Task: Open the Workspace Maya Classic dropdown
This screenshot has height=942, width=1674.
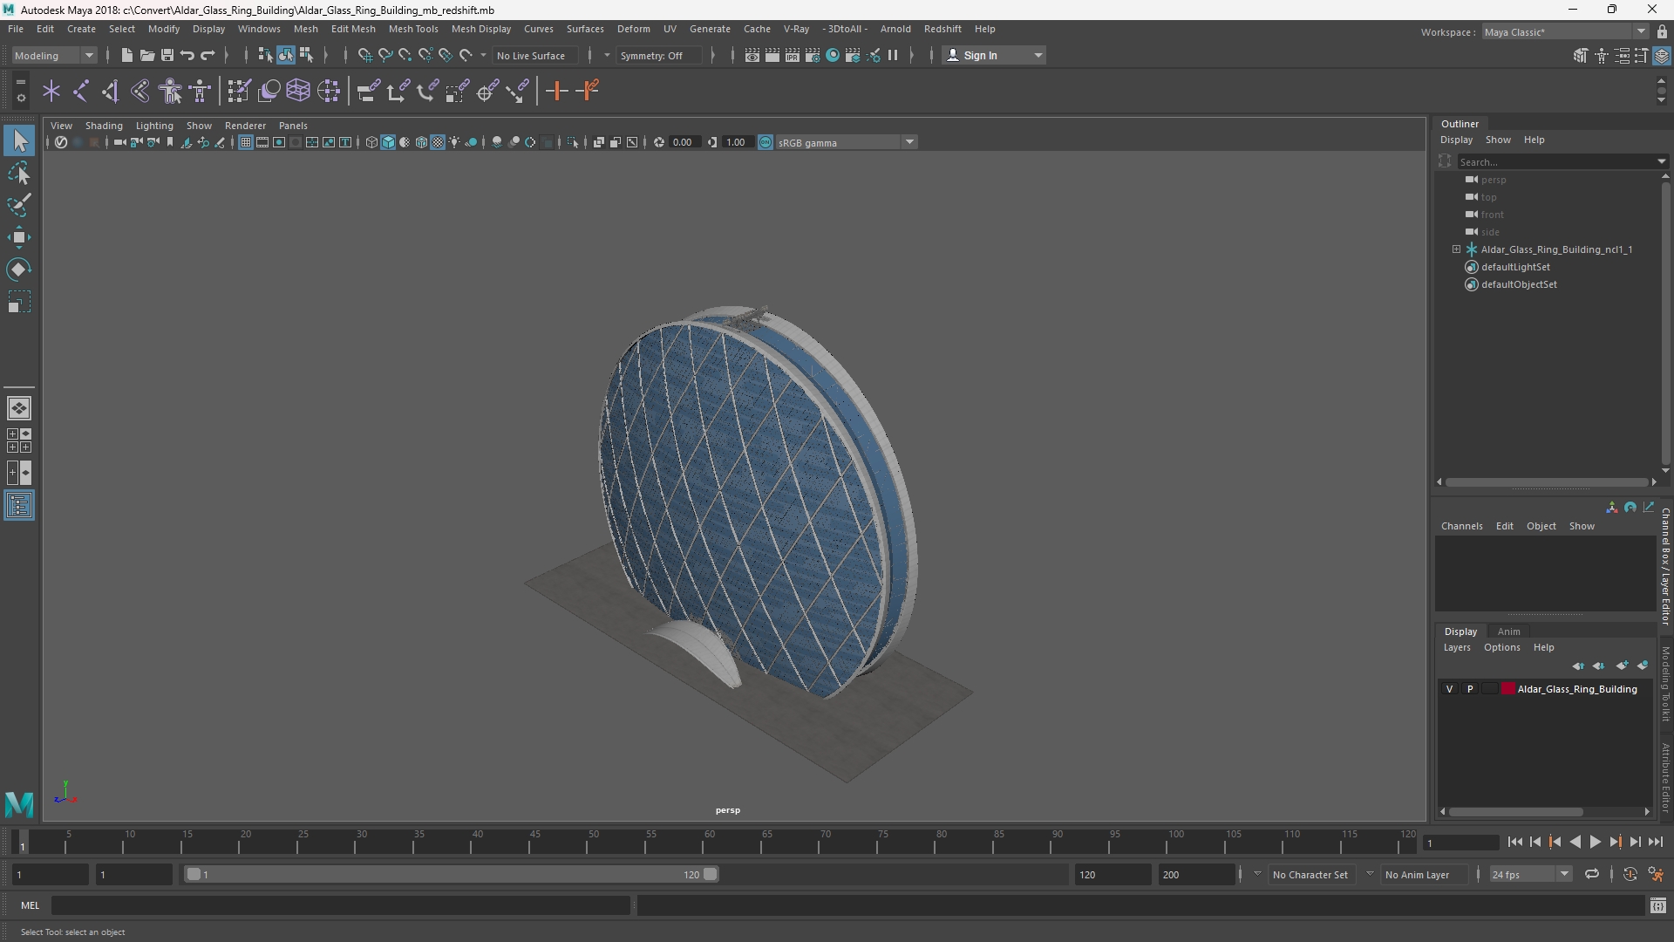Action: click(1564, 31)
